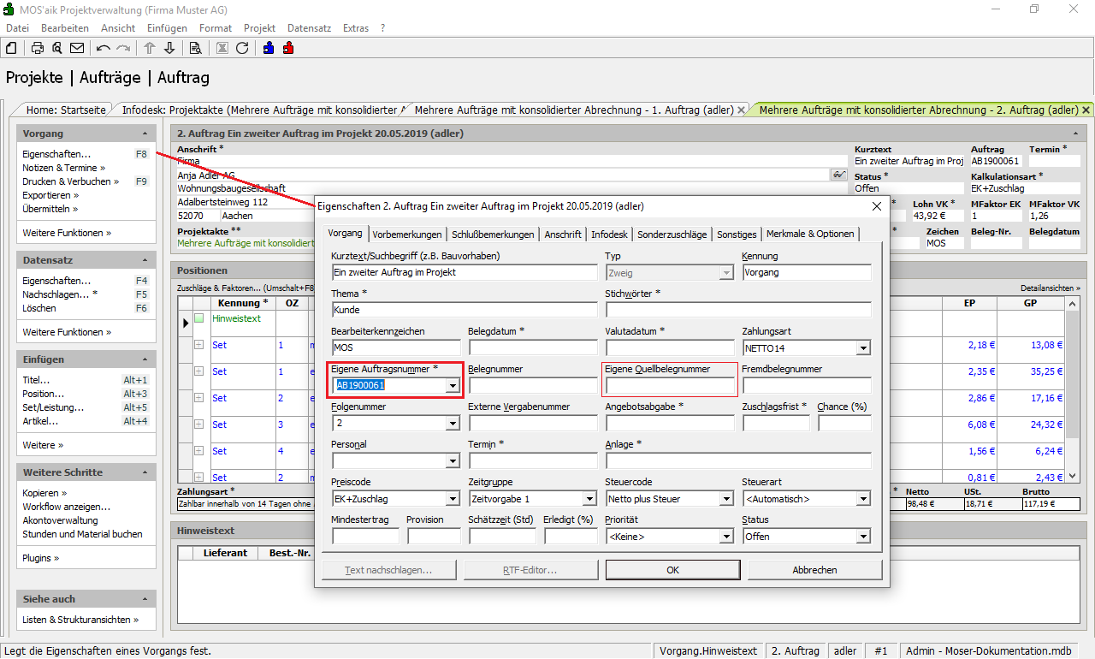Open the Preiscode dropdown showing EK+Zuschlag
The height and width of the screenshot is (659, 1095).
[453, 499]
